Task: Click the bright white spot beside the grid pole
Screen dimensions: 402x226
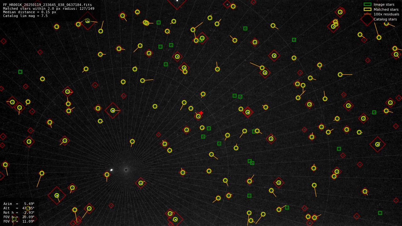Action: tap(111, 170)
